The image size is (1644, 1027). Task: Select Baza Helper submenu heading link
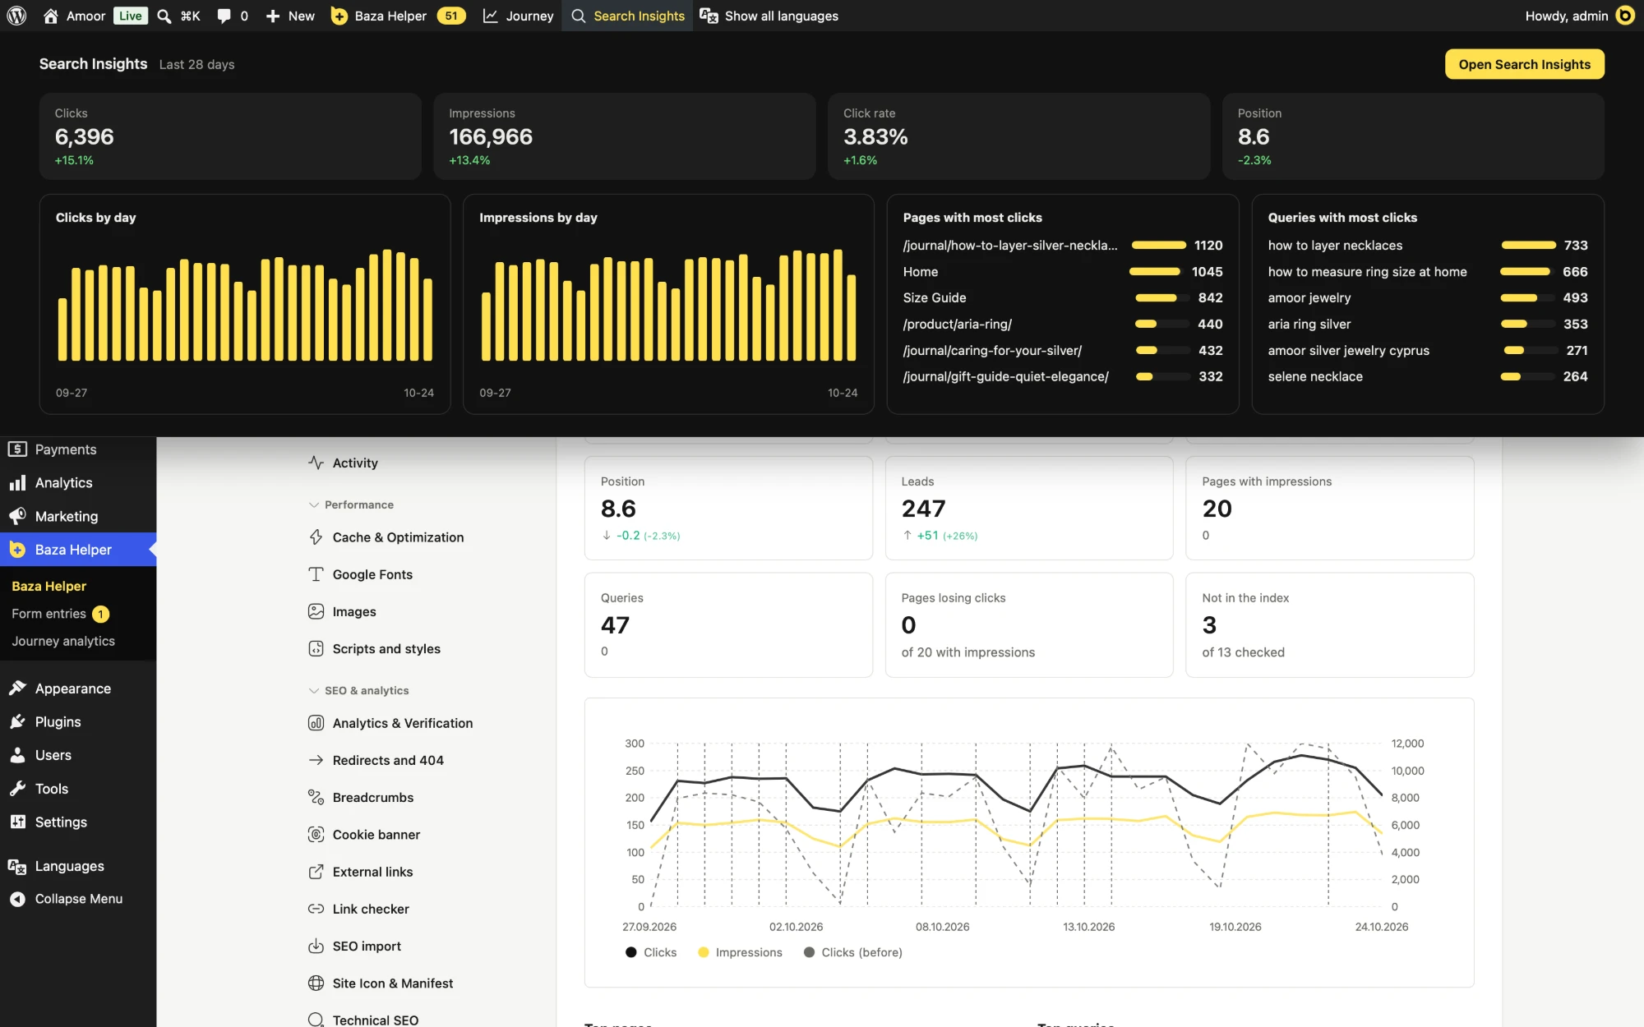click(48, 586)
